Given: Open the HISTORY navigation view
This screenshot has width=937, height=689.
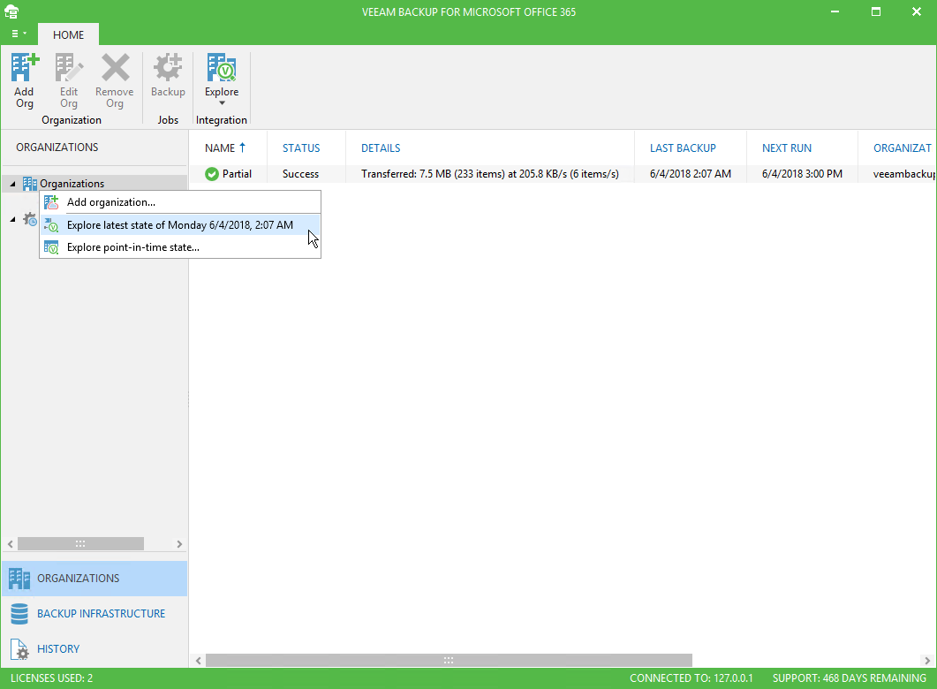Looking at the screenshot, I should point(94,649).
